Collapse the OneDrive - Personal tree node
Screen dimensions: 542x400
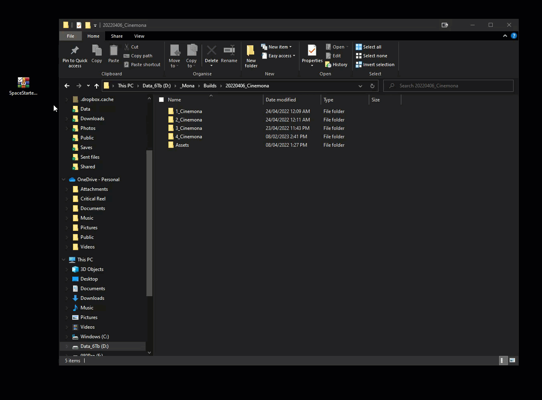tap(64, 180)
